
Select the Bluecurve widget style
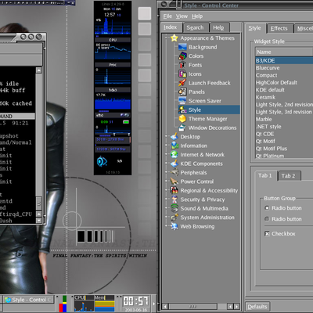[x=284, y=68]
